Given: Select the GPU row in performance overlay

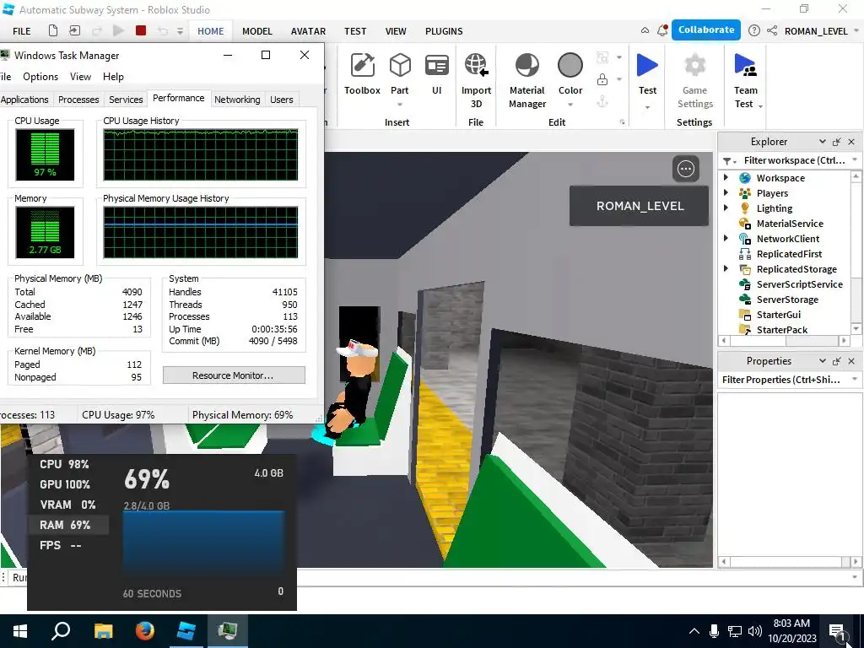Looking at the screenshot, I should (68, 484).
